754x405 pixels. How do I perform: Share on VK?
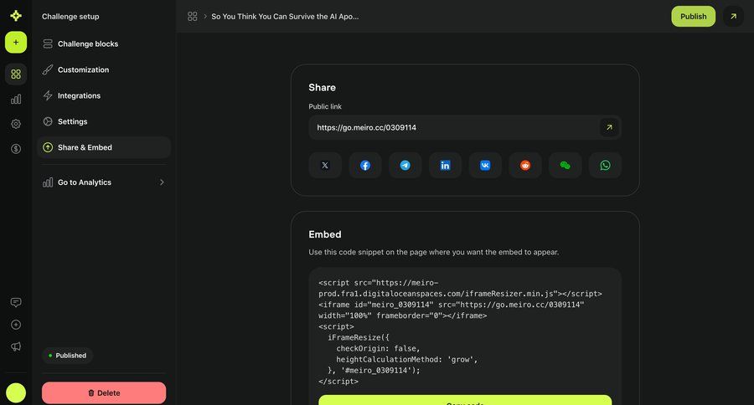(485, 166)
